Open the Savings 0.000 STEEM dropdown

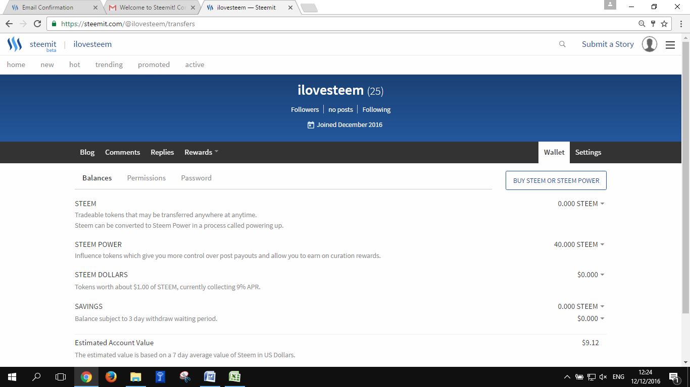coord(581,306)
